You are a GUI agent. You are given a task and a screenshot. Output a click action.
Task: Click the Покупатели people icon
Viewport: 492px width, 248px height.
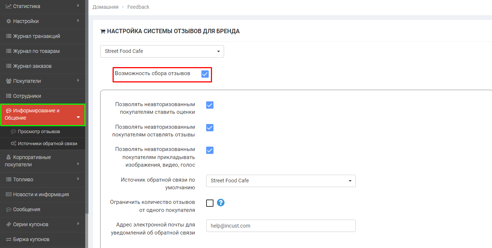click(9, 81)
